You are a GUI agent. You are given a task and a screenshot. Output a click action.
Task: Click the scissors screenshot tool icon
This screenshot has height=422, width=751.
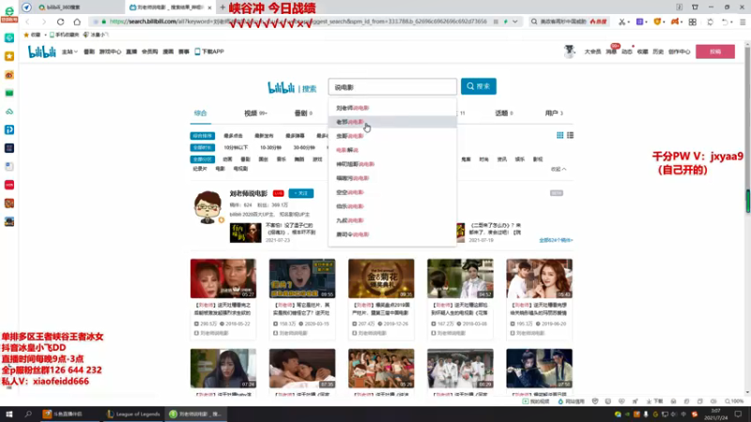click(621, 22)
